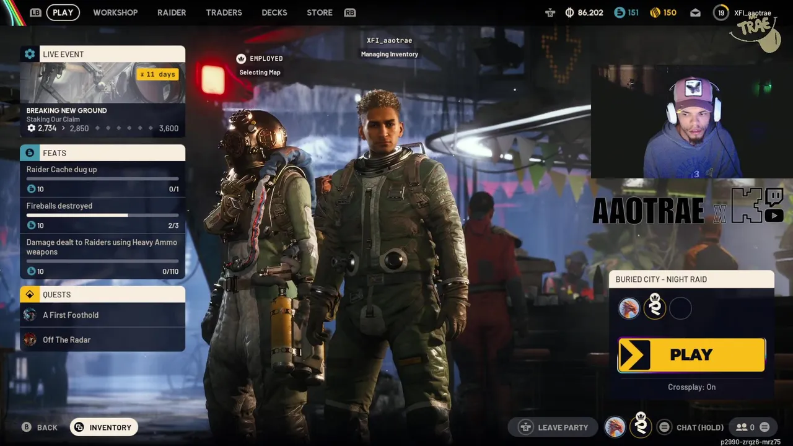Open the Breaking New Ground event thumbnail
Screen dimensions: 793x446
(x=102, y=82)
